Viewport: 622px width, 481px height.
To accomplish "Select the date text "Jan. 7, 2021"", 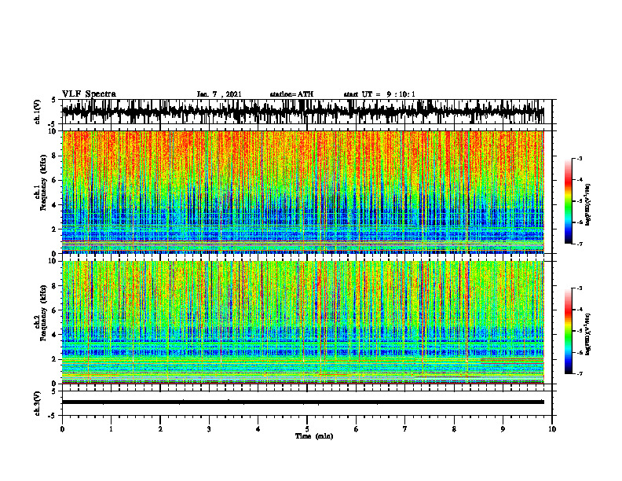I will [x=219, y=94].
